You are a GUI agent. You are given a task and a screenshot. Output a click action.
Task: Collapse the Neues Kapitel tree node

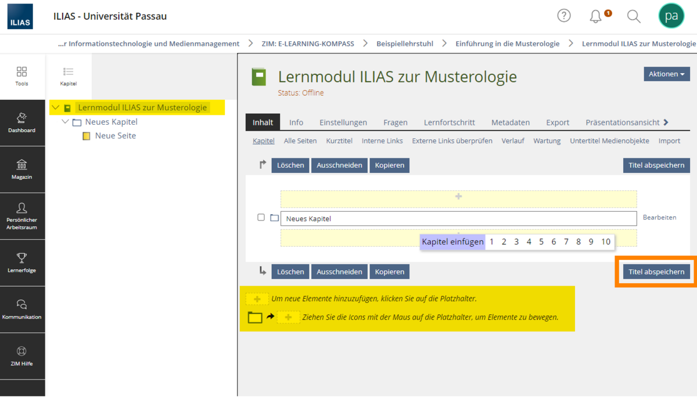[65, 122]
